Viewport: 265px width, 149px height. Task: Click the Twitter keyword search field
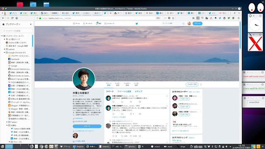173,24
